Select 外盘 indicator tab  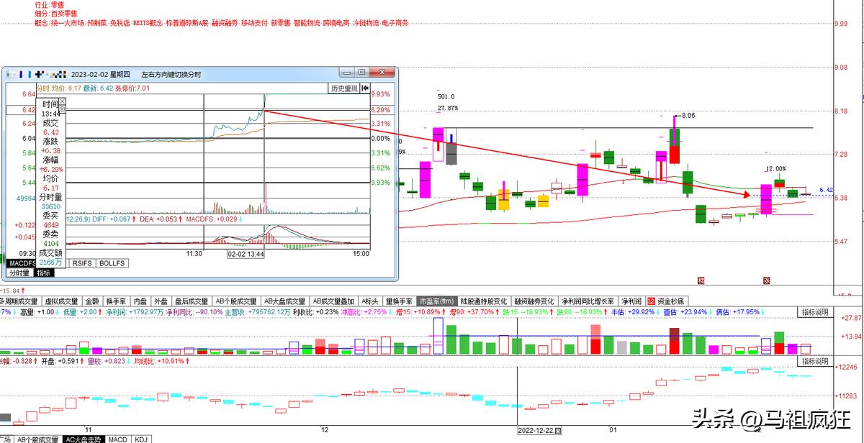pos(161,301)
